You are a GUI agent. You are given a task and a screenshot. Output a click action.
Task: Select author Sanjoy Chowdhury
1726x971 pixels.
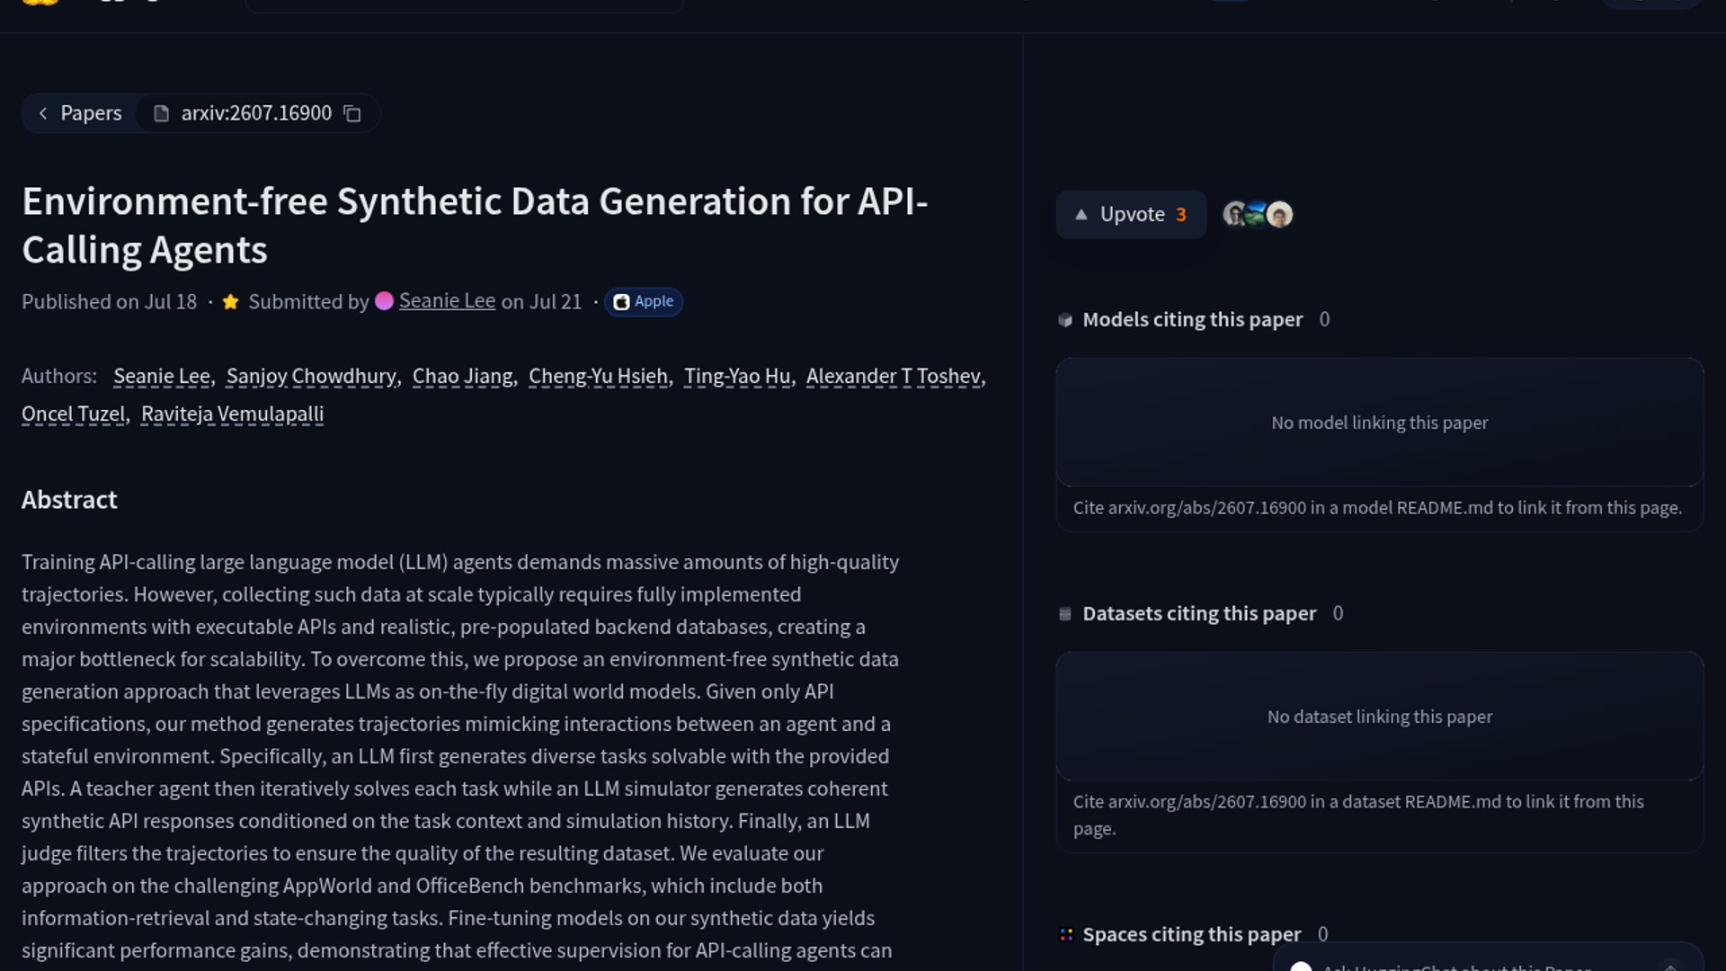pos(311,376)
